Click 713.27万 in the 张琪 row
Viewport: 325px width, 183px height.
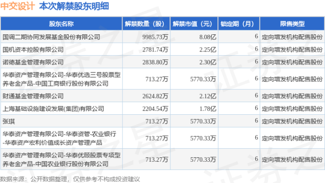coord(156,121)
